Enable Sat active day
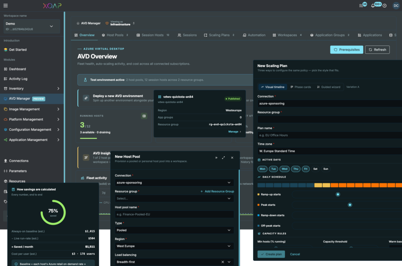 pyautogui.click(x=315, y=169)
